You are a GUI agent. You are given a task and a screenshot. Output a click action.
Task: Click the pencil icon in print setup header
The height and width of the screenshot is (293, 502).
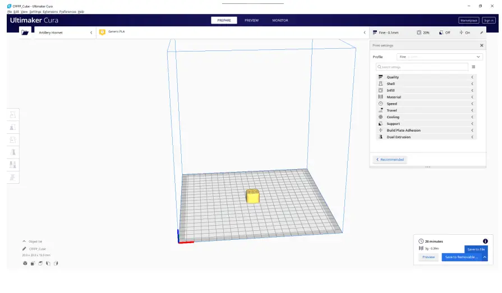click(481, 32)
